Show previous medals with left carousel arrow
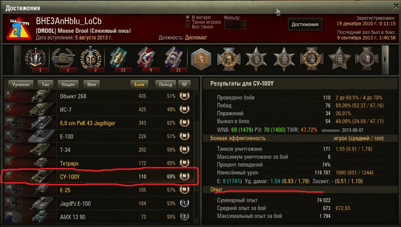The height and width of the screenshot is (227, 401). (x=17, y=59)
